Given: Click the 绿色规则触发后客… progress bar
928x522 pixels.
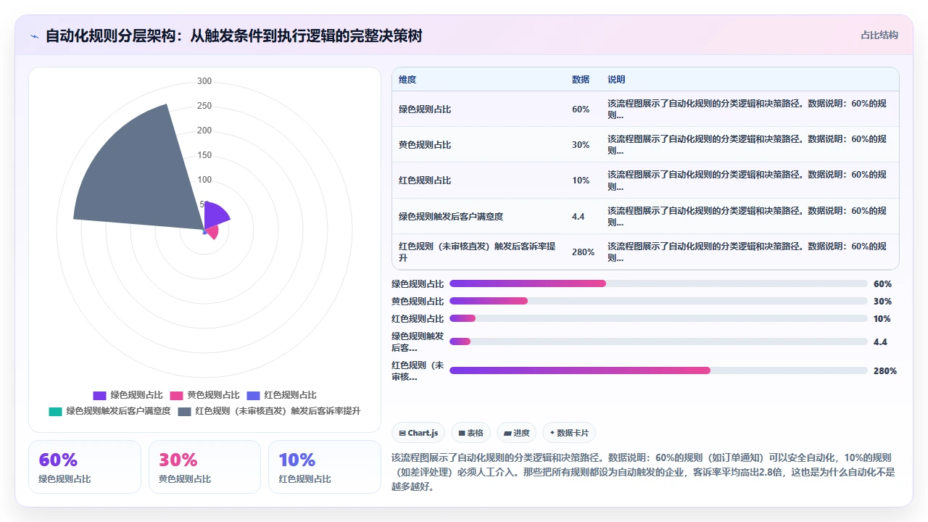Looking at the screenshot, I should [x=658, y=341].
